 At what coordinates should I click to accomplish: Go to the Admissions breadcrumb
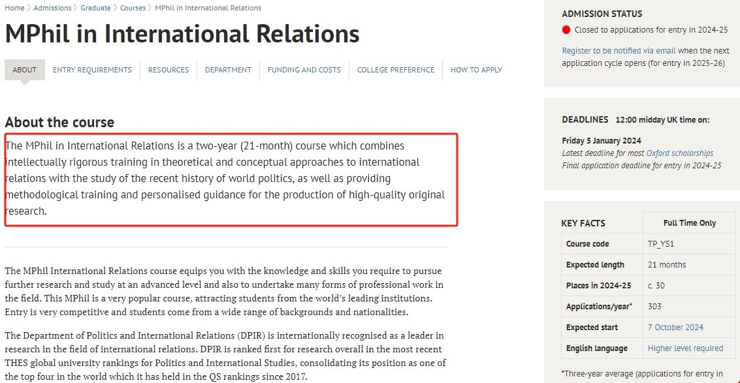(x=52, y=8)
